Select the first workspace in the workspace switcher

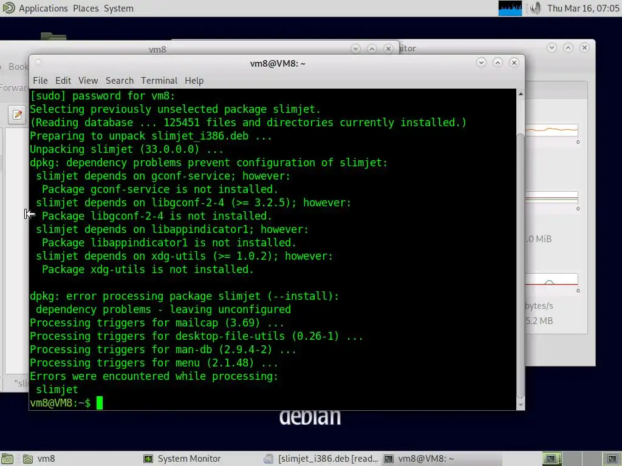552,459
